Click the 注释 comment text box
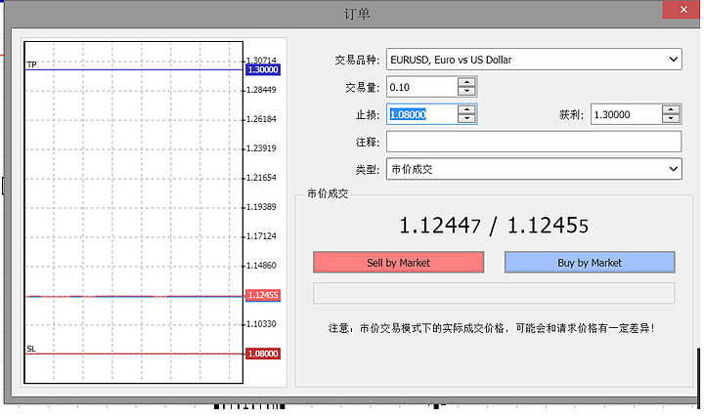This screenshot has height=417, width=704. point(533,142)
